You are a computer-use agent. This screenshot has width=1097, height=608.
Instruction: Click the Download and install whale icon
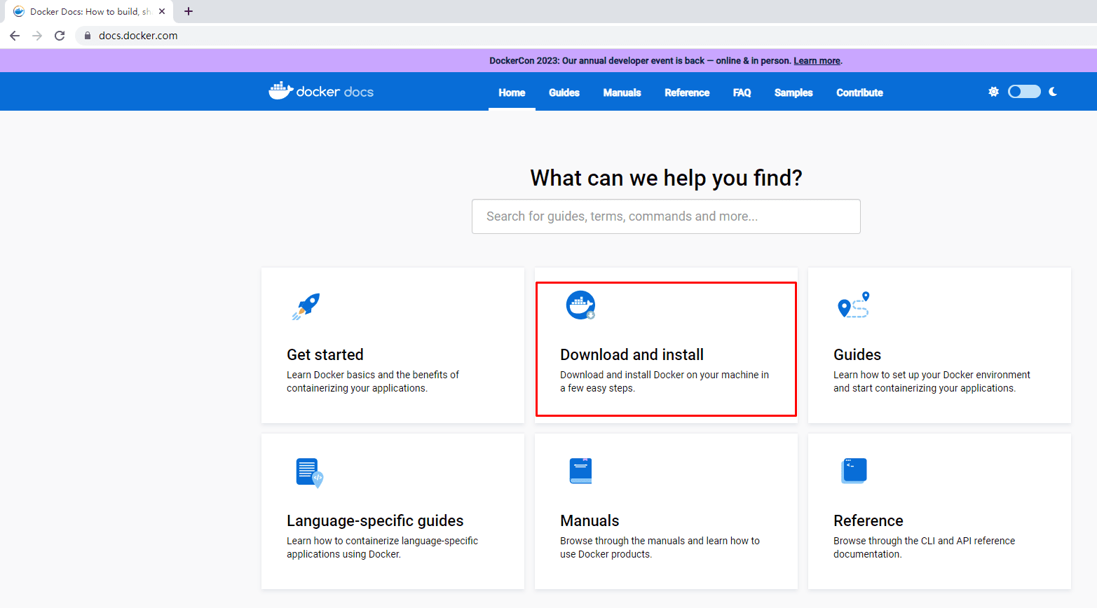coord(580,305)
